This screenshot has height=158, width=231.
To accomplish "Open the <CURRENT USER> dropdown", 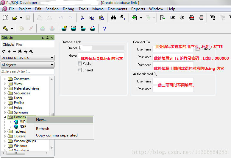I will [x=28, y=58].
